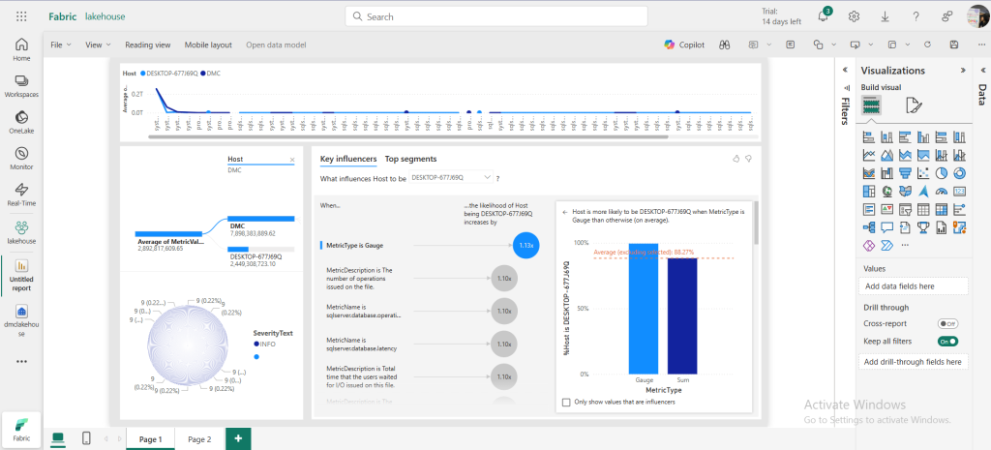
Task: Select the waterfall chart visual
Action: pyautogui.click(x=886, y=172)
